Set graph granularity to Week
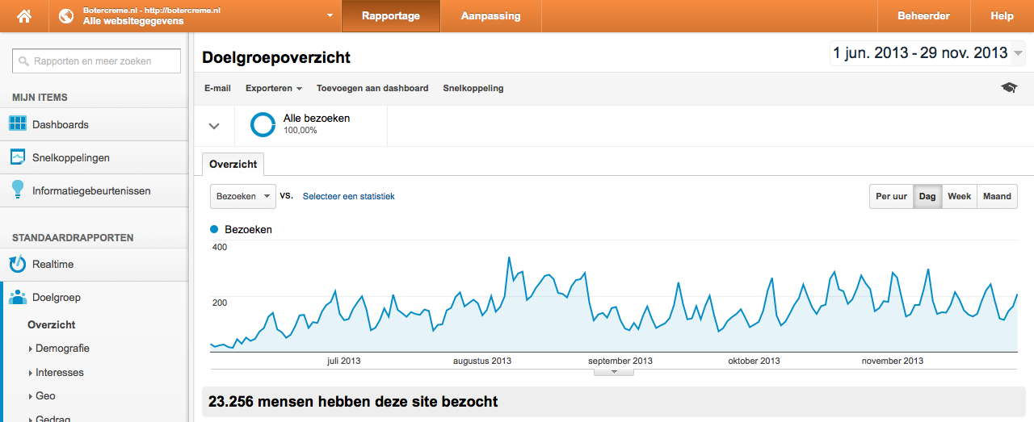Image resolution: width=1034 pixels, height=422 pixels. tap(960, 196)
